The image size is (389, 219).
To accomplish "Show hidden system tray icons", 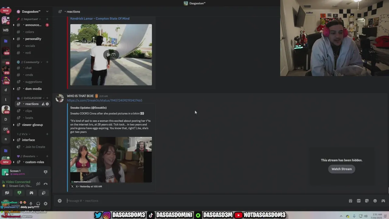I will pos(341,216).
